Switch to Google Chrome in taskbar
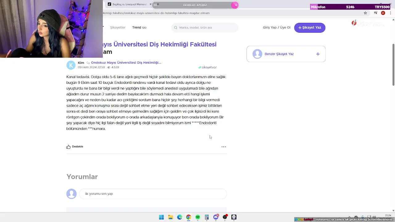Image resolution: width=395 pixels, height=222 pixels. 189,217
